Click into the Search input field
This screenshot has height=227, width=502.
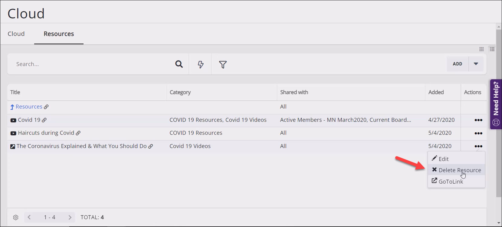91,64
